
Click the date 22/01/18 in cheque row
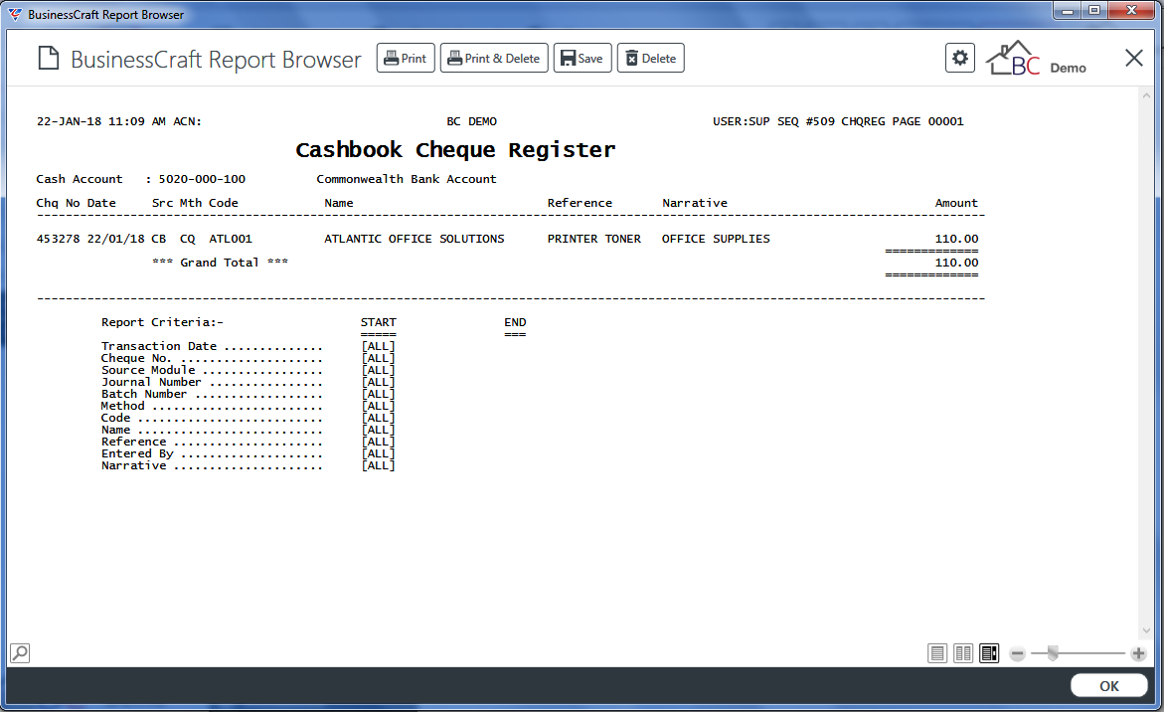[116, 239]
